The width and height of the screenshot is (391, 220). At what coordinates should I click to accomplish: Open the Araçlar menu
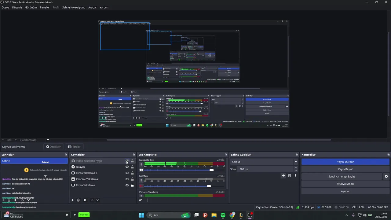(x=93, y=7)
